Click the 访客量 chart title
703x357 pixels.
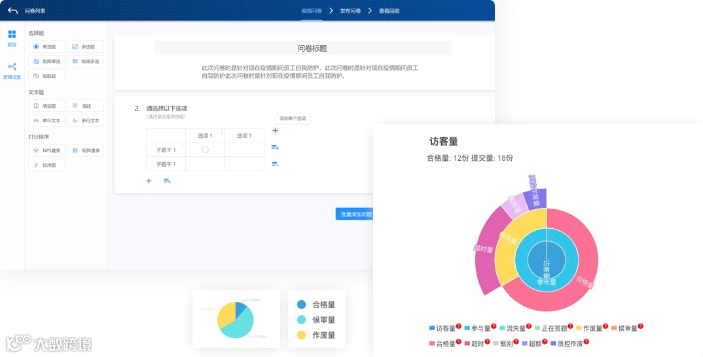point(443,141)
